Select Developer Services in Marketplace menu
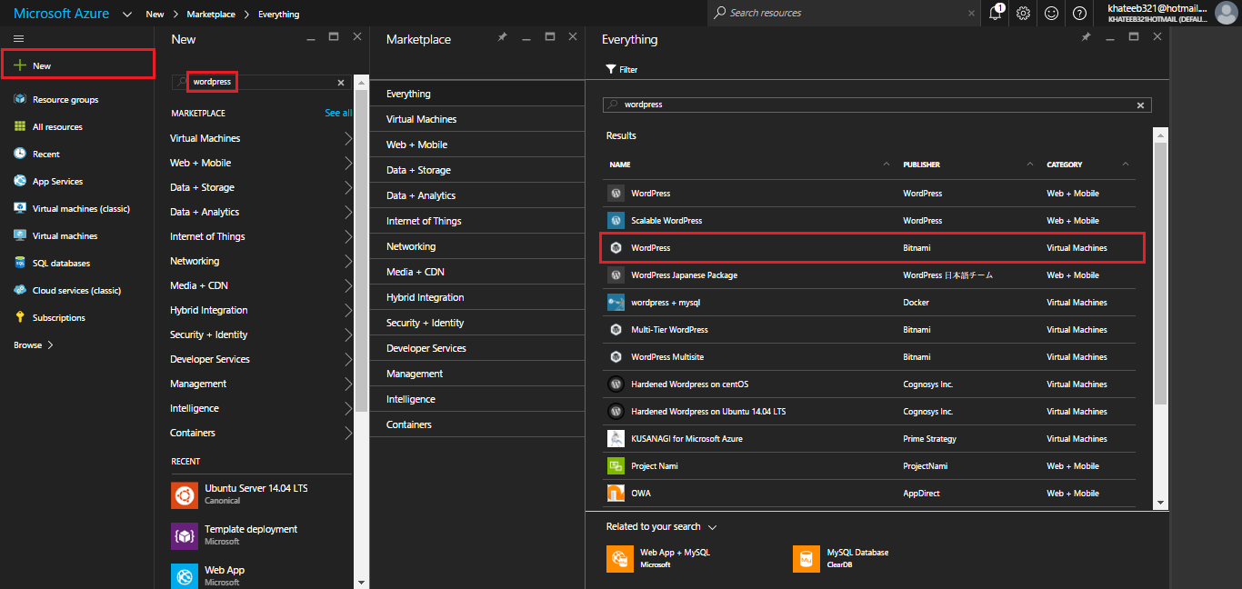 click(477, 348)
